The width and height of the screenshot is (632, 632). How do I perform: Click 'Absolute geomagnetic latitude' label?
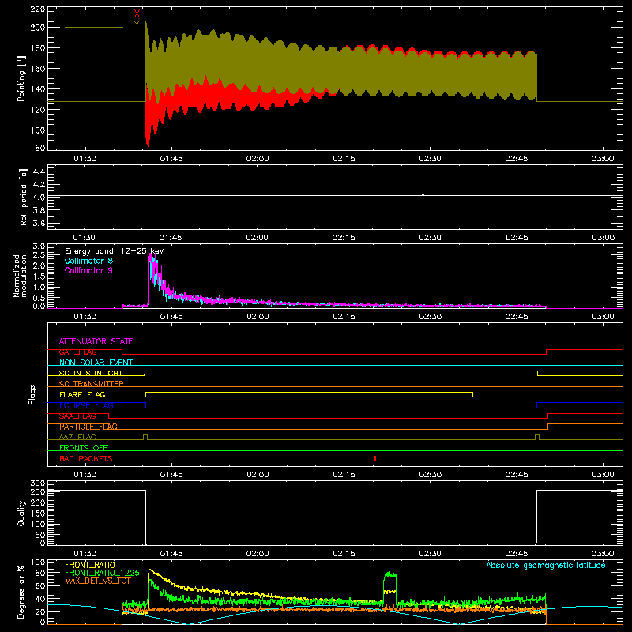[x=546, y=565]
